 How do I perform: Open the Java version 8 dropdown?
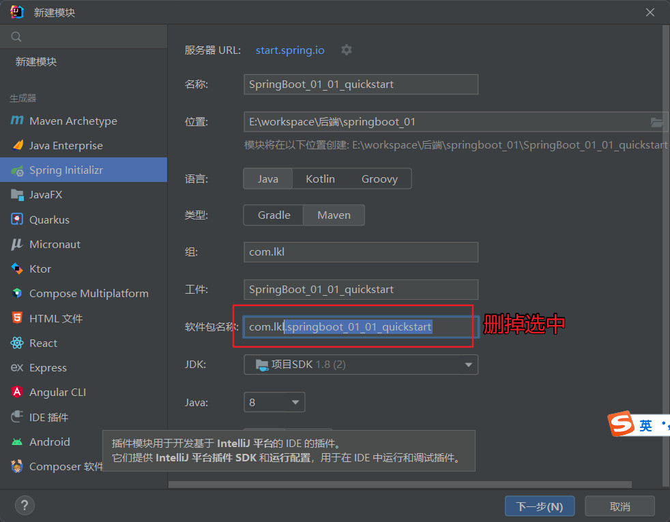(274, 402)
